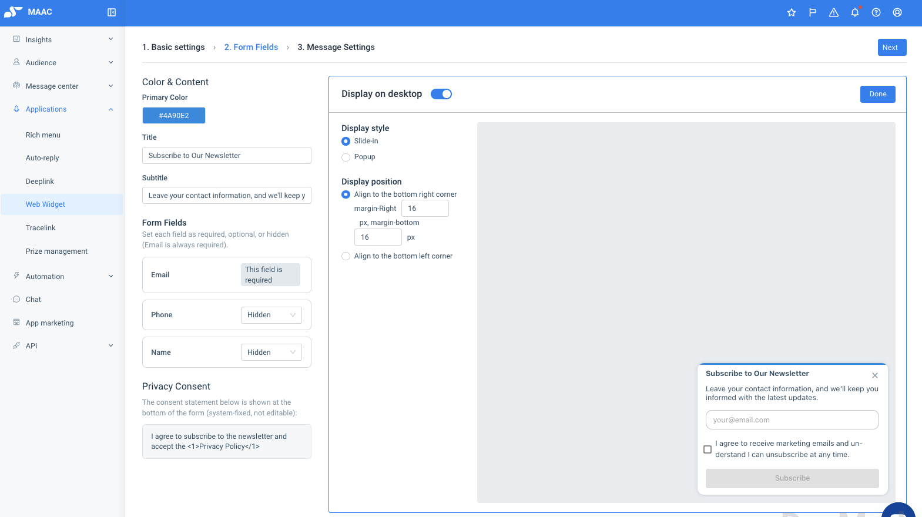
Task: Open user account profile icon
Action: (x=897, y=12)
